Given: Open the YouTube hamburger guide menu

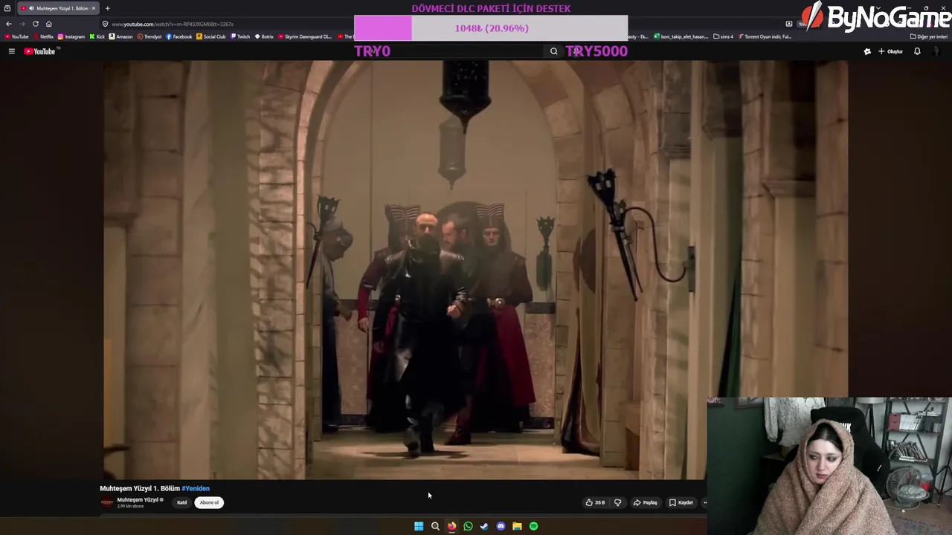Looking at the screenshot, I should (11, 51).
